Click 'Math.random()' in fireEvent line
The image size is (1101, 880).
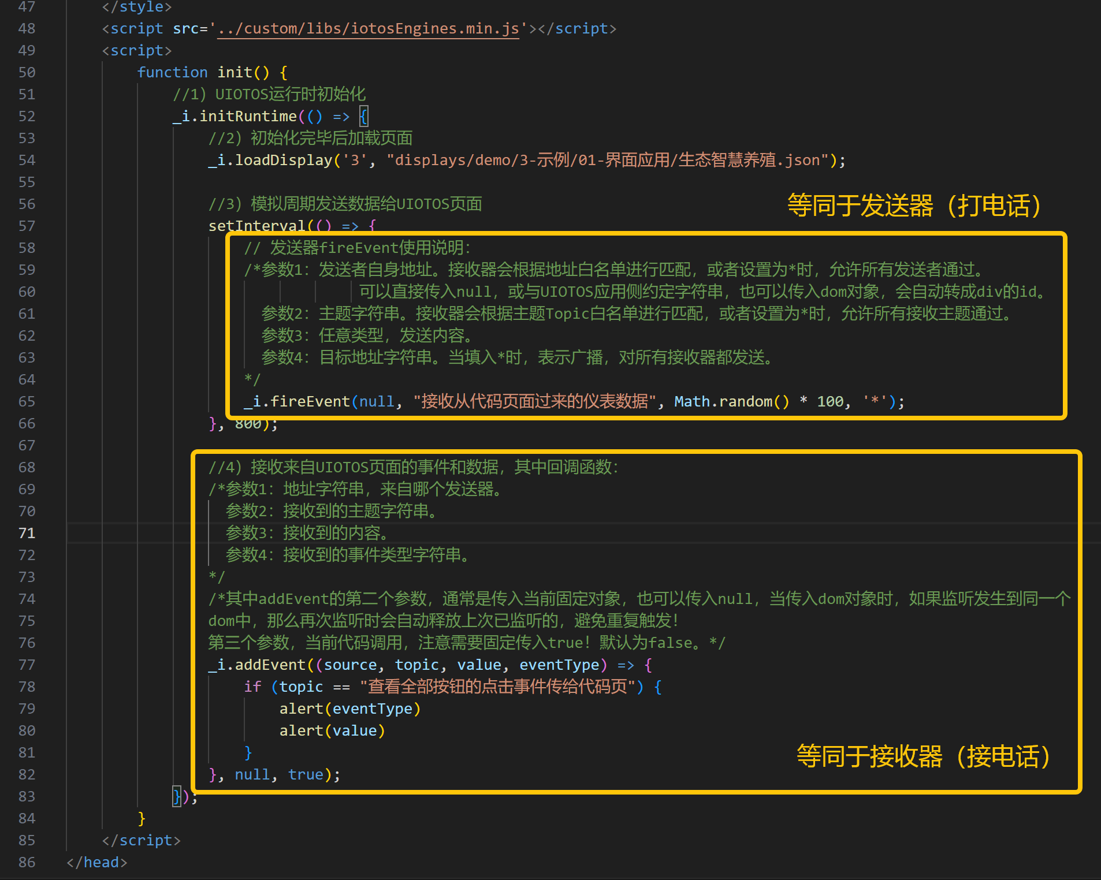coord(731,401)
